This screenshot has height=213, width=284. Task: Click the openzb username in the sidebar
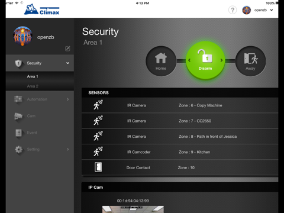[46, 37]
